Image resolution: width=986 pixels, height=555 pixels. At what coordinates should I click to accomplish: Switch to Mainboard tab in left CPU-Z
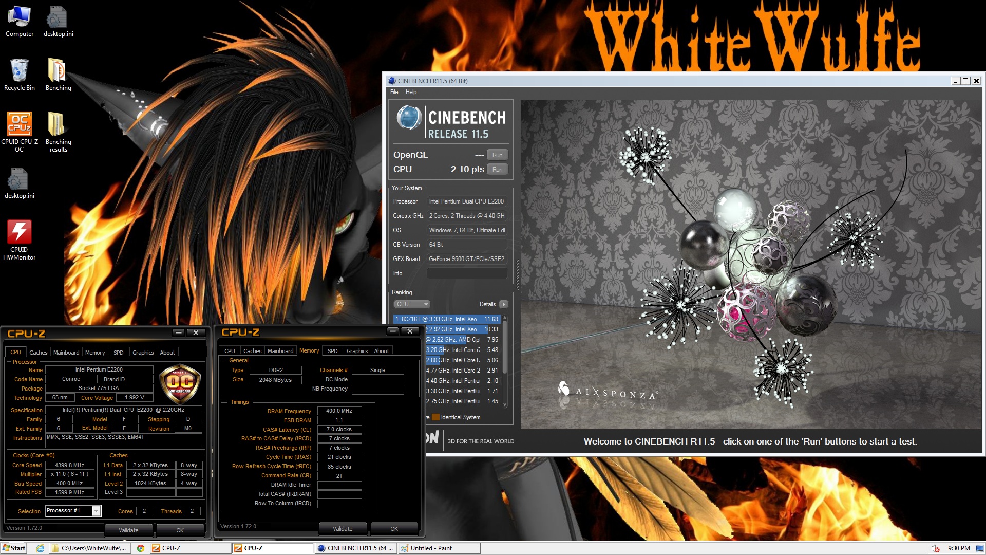point(66,353)
